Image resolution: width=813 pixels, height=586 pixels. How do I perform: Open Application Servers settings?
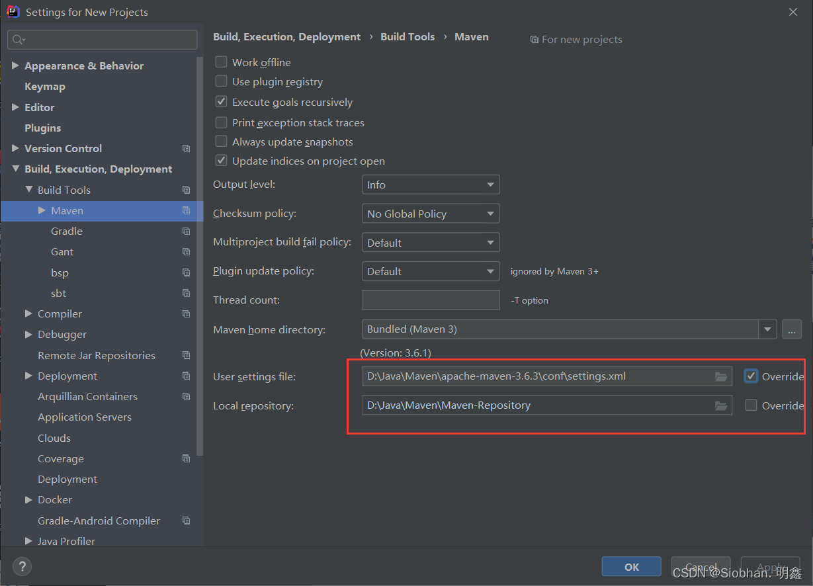[x=85, y=417]
